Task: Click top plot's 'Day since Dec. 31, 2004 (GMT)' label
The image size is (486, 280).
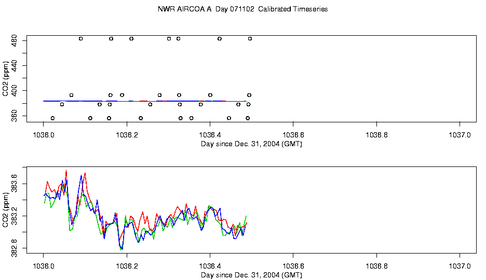Action: click(251, 144)
